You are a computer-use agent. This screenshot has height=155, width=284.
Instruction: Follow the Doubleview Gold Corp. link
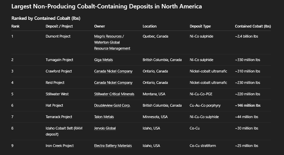[112, 105]
